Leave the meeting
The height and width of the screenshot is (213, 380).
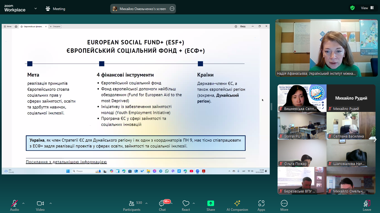[x=367, y=205]
